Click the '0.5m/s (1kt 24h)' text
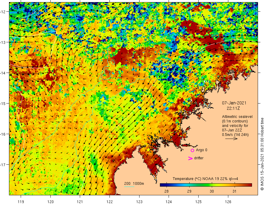Viewport: 264px width, 204px height. (x=235, y=135)
